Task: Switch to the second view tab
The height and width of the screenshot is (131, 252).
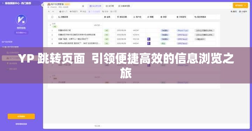Action: point(110,6)
